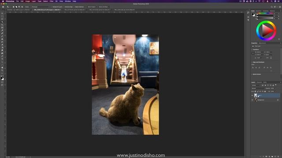Viewport: 282px width, 158px height.
Task: Switch to the Untitled-1 document tab
Action: pos(19,10)
